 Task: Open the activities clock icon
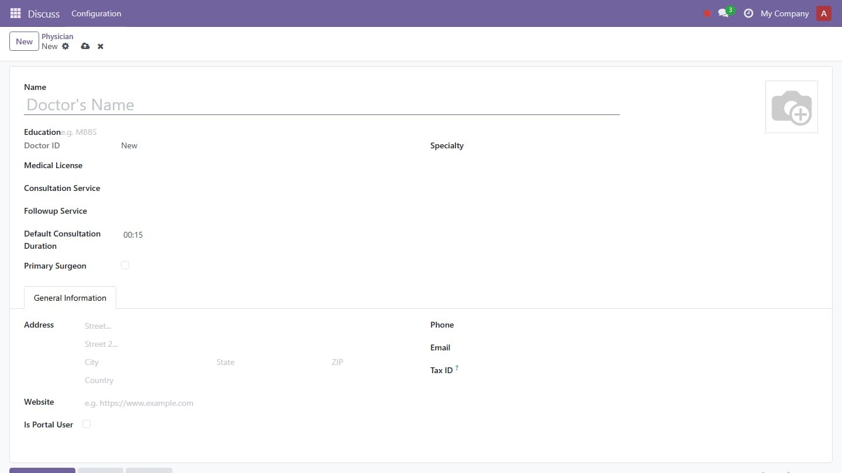[748, 13]
